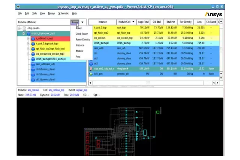This screenshot has height=160, width=240.
Task: Click the orpsoc_top parent link
Action: coord(82,90)
